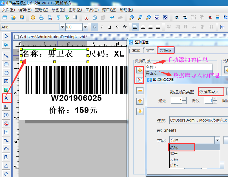Open the 字段 field dropdown
This screenshot has height=177, width=228.
pyautogui.click(x=218, y=140)
